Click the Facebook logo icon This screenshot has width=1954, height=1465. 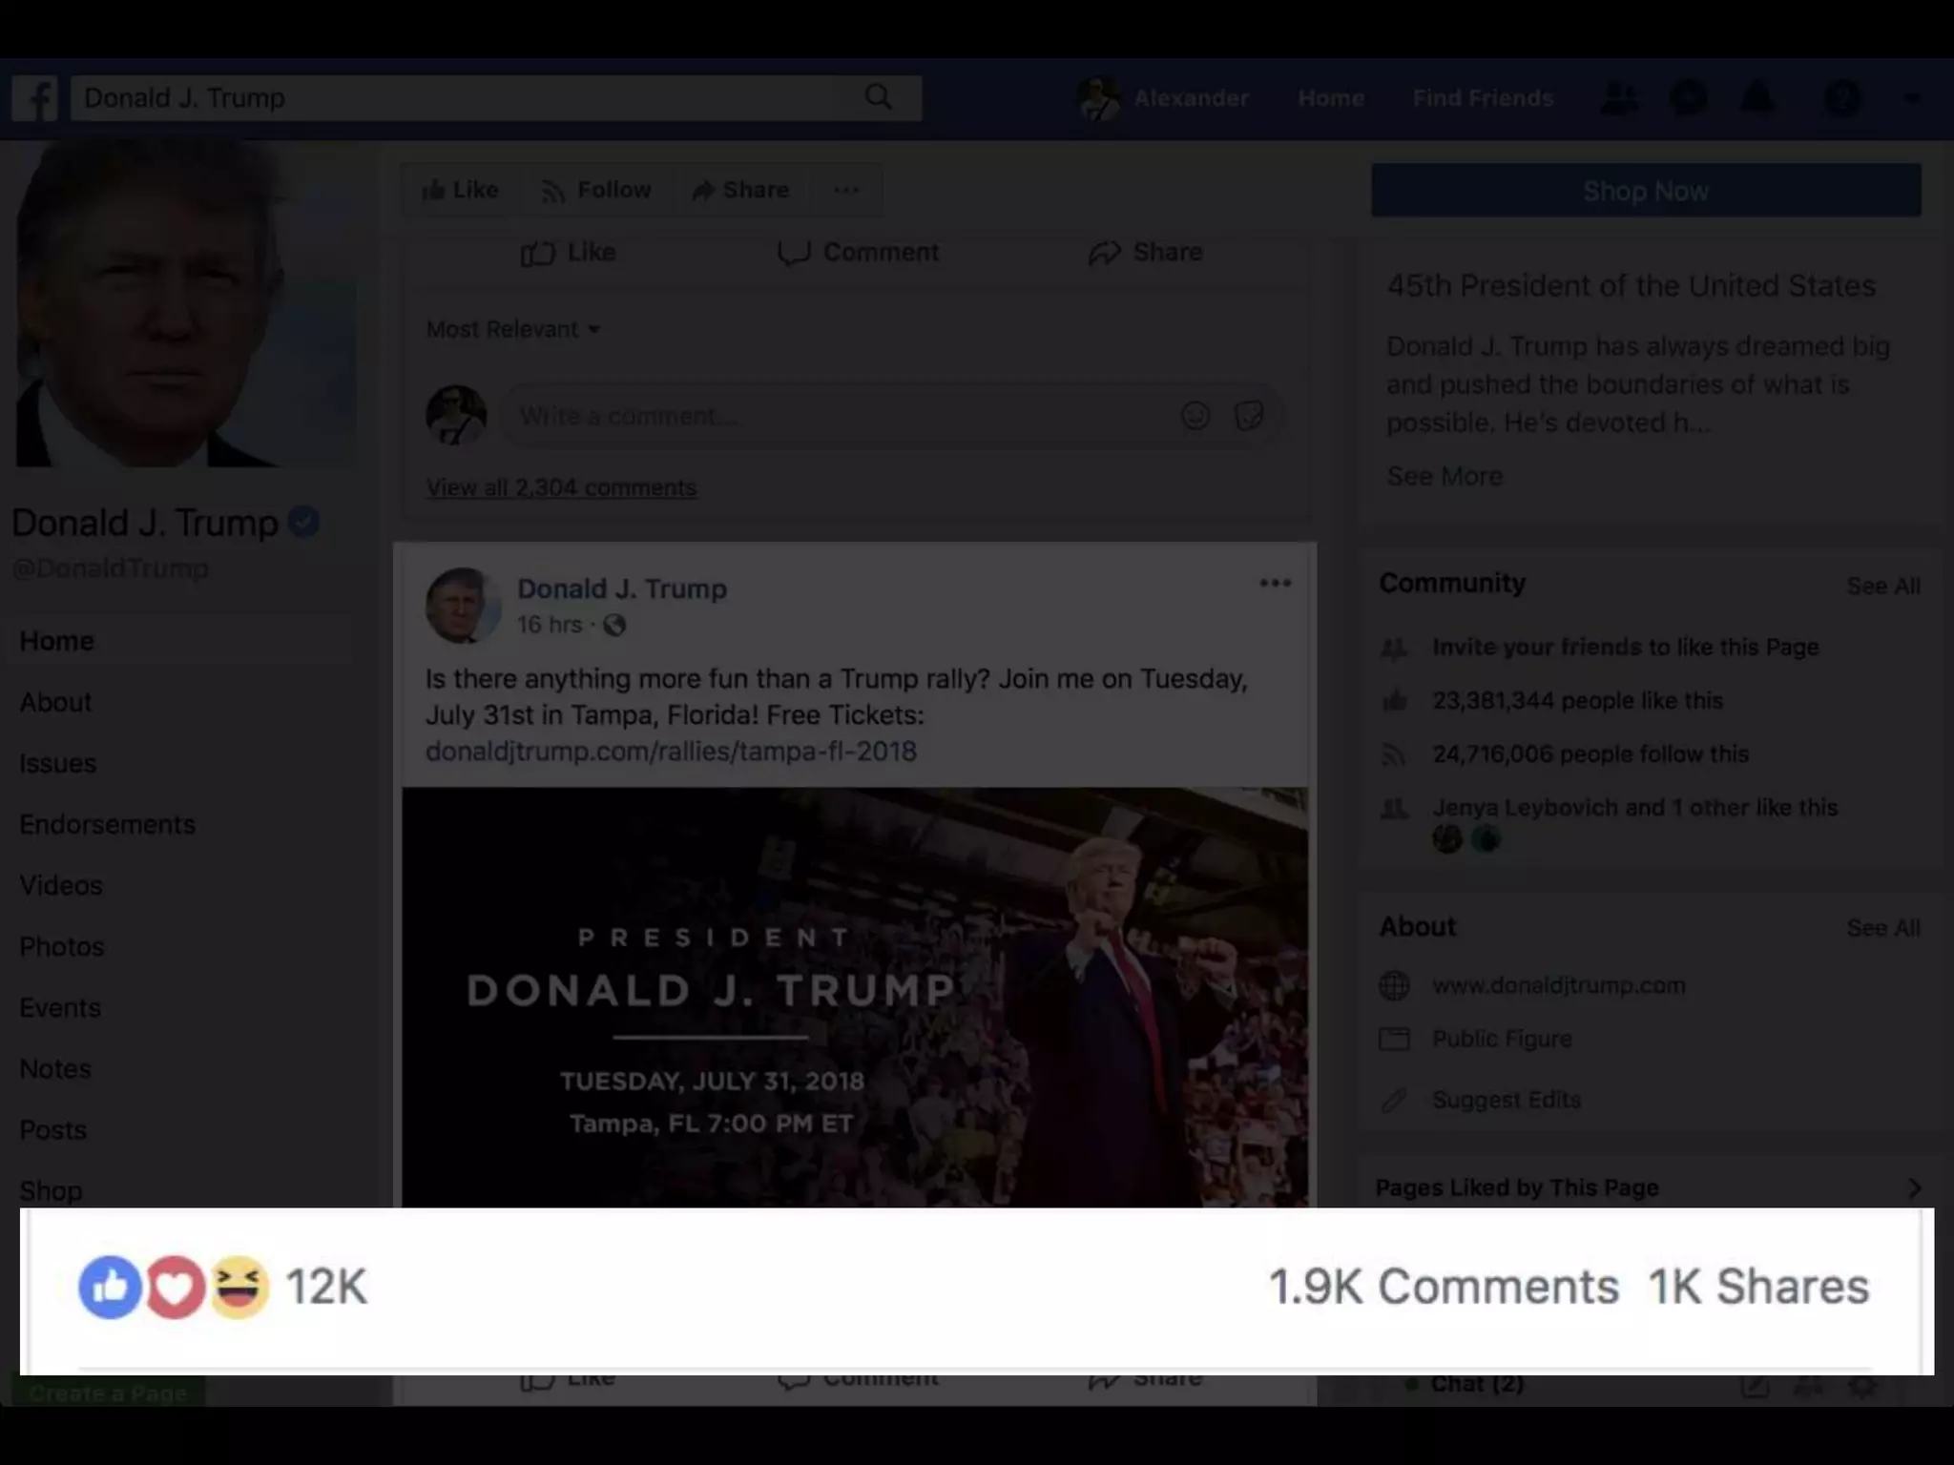pos(35,98)
